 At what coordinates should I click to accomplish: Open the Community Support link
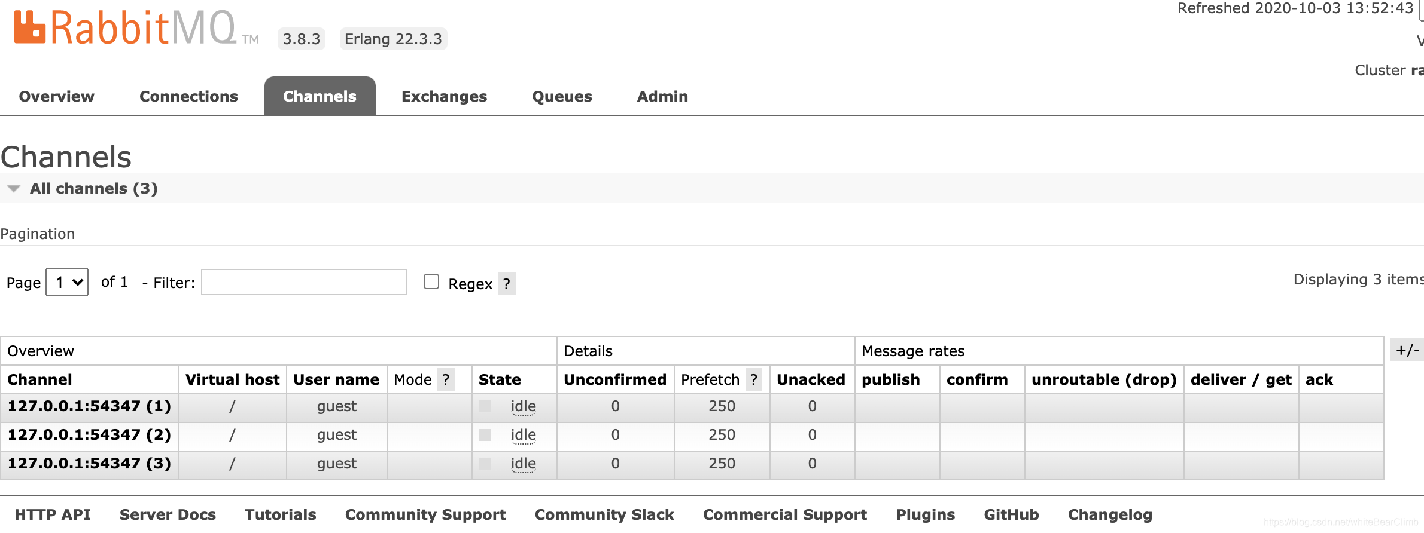coord(425,514)
